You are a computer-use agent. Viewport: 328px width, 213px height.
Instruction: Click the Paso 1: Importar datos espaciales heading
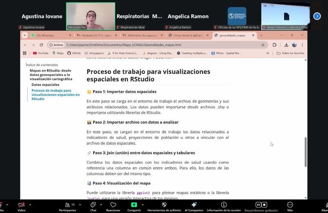click(x=124, y=92)
